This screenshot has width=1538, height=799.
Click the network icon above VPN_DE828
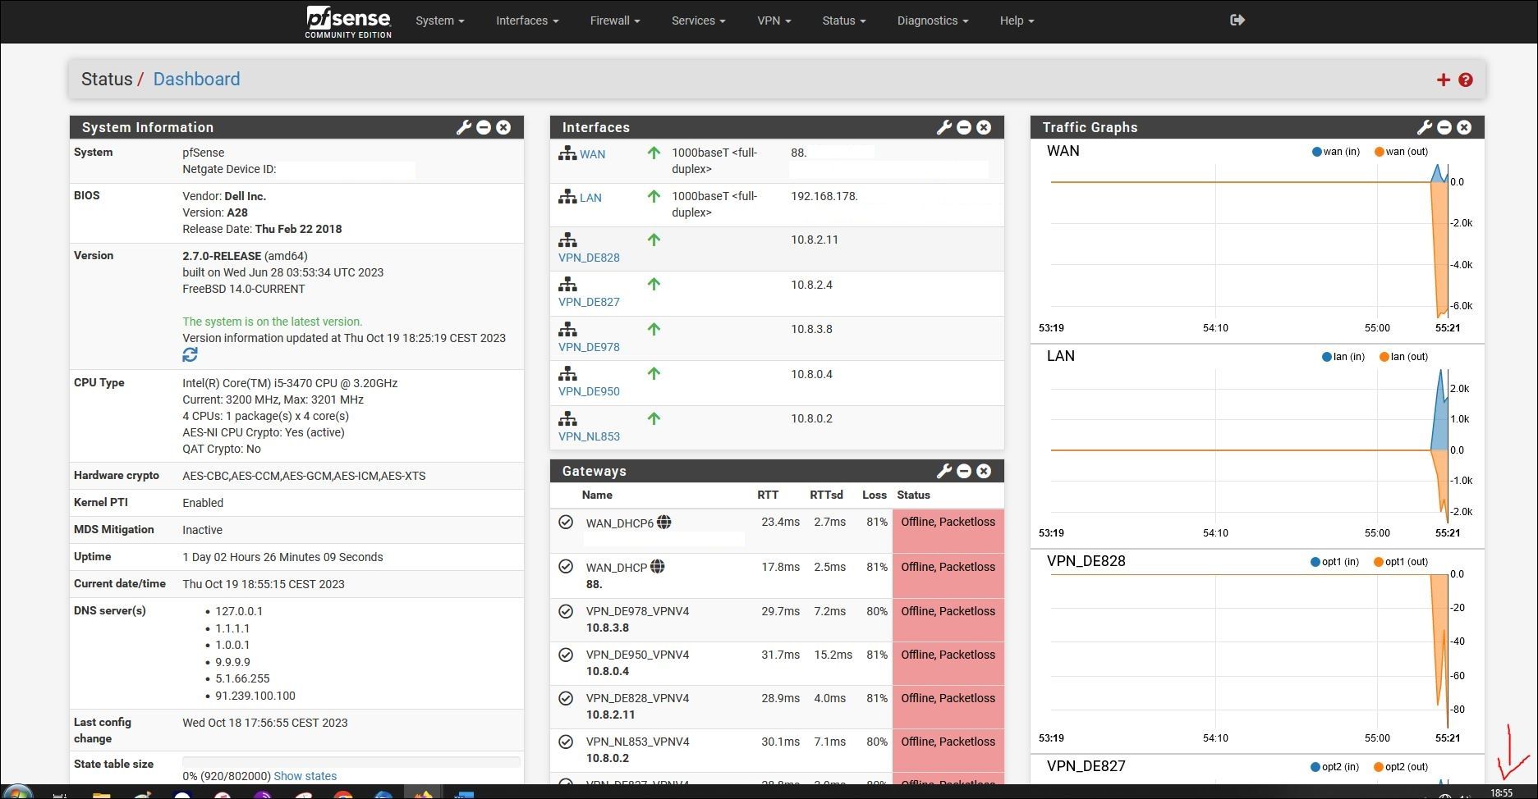pyautogui.click(x=567, y=240)
